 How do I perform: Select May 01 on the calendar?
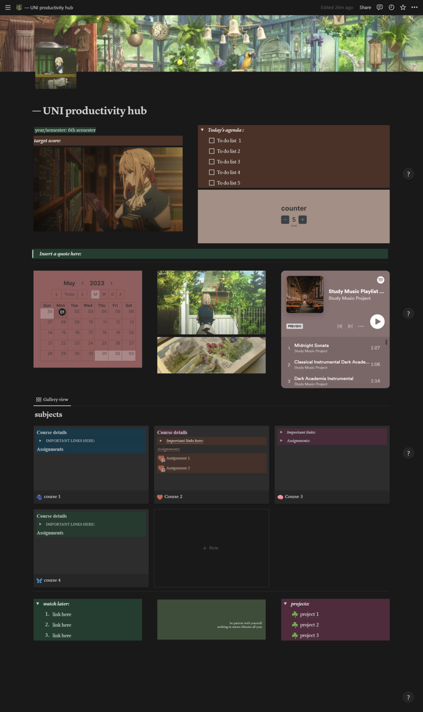coord(62,312)
